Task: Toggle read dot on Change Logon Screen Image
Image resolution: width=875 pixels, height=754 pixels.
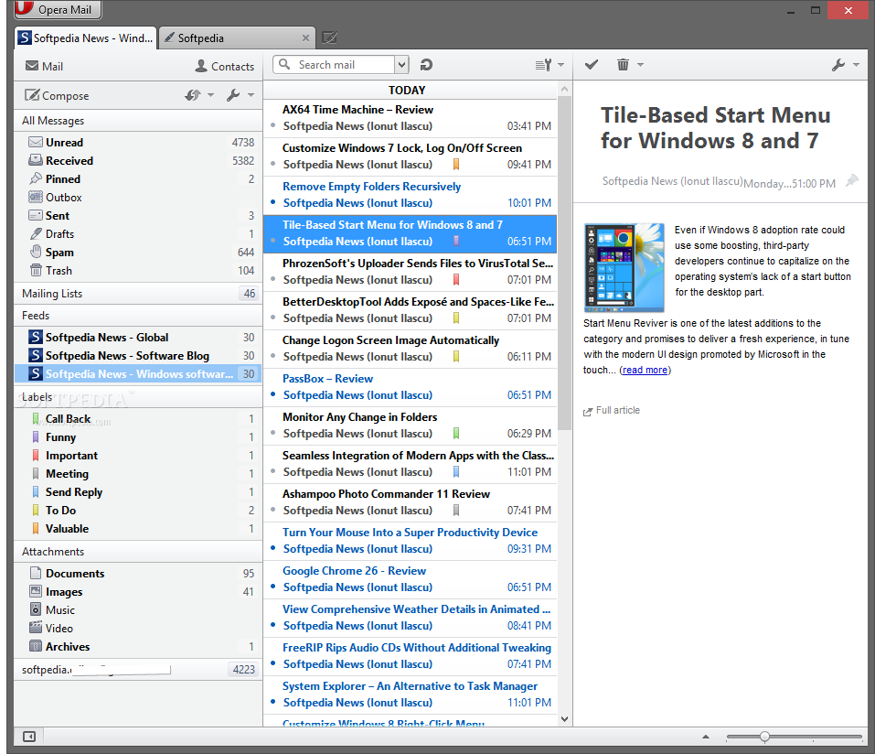Action: (x=272, y=356)
